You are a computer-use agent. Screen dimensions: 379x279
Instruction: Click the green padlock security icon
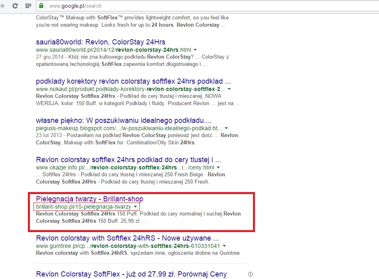[41, 6]
